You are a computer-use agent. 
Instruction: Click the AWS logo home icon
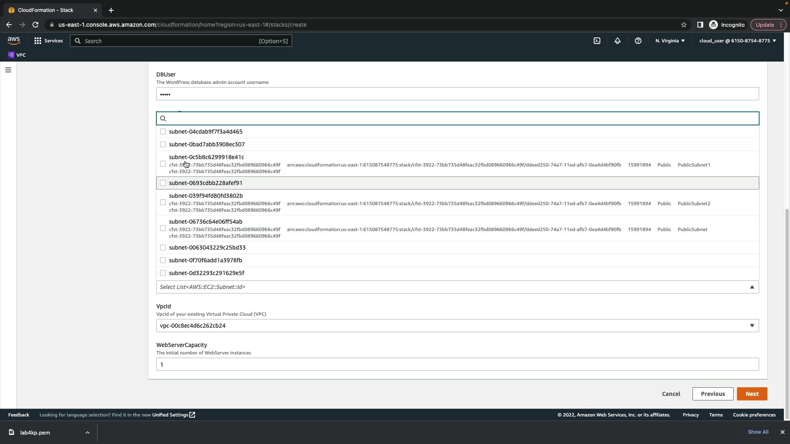coord(14,40)
